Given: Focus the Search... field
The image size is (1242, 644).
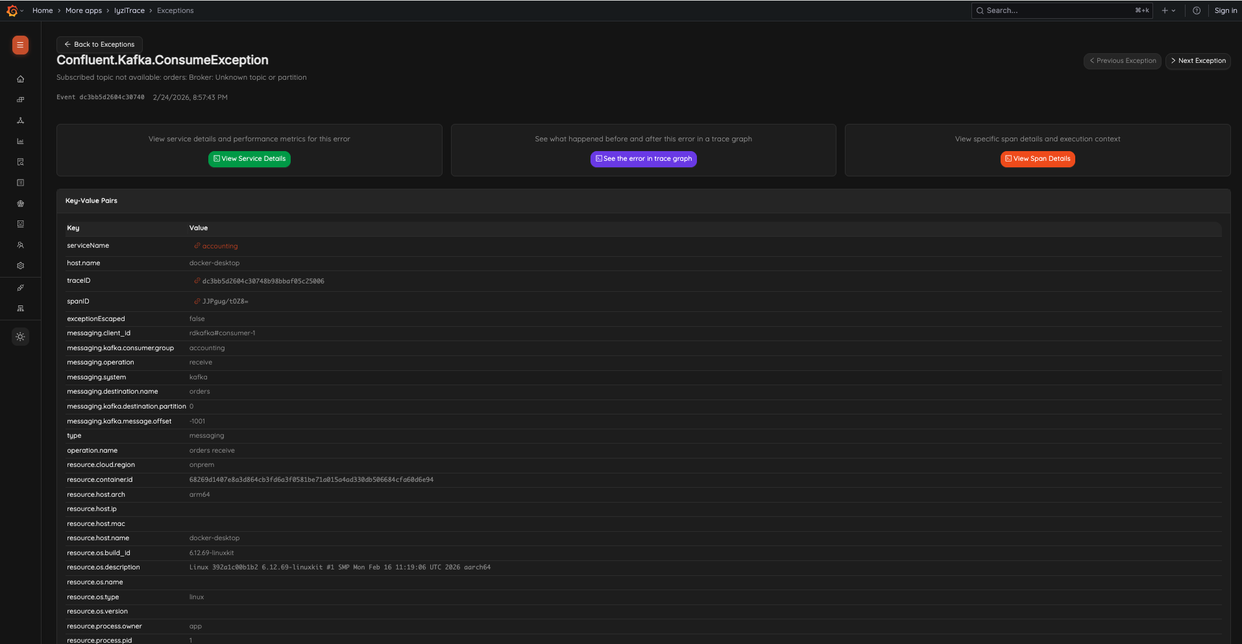Looking at the screenshot, I should (x=1062, y=10).
